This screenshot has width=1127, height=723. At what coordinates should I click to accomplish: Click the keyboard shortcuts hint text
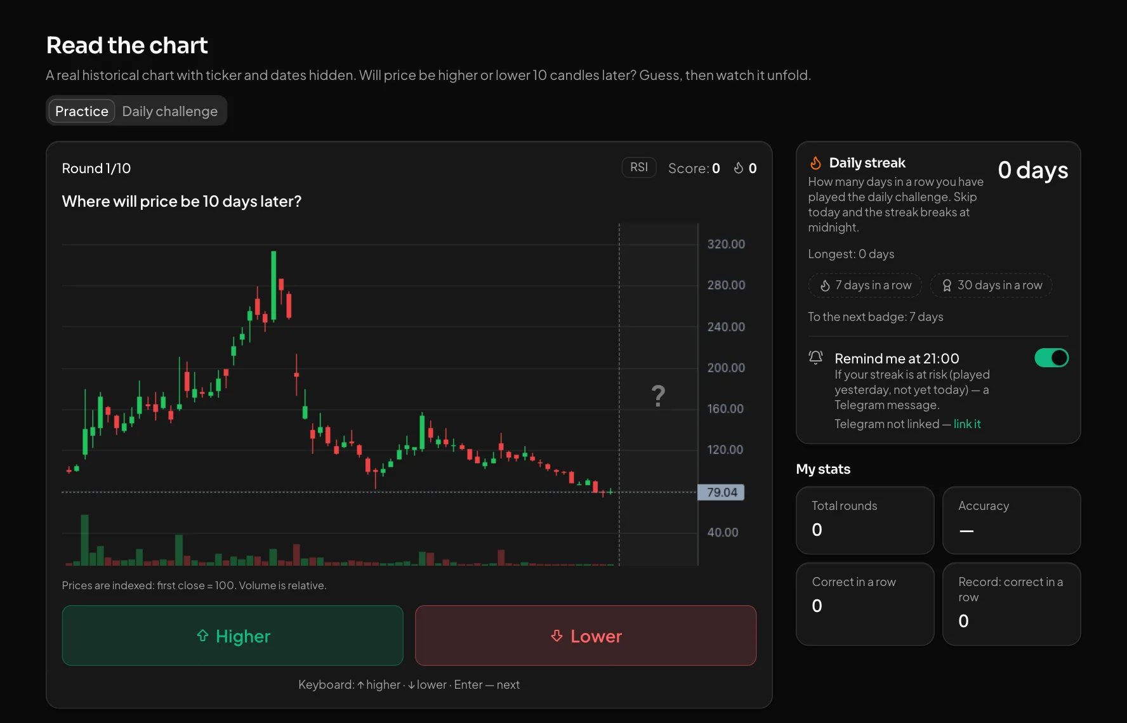tap(409, 684)
